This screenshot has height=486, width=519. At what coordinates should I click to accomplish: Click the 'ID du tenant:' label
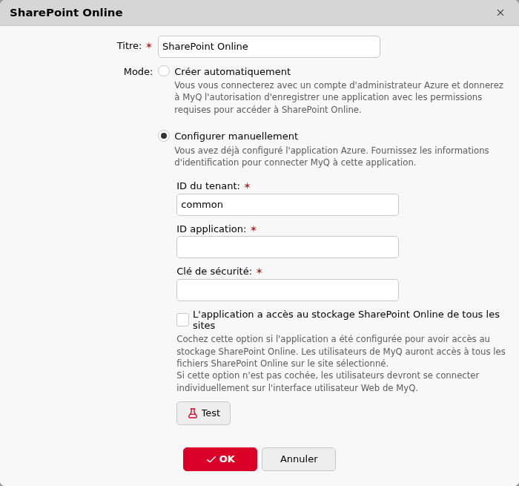pos(208,185)
